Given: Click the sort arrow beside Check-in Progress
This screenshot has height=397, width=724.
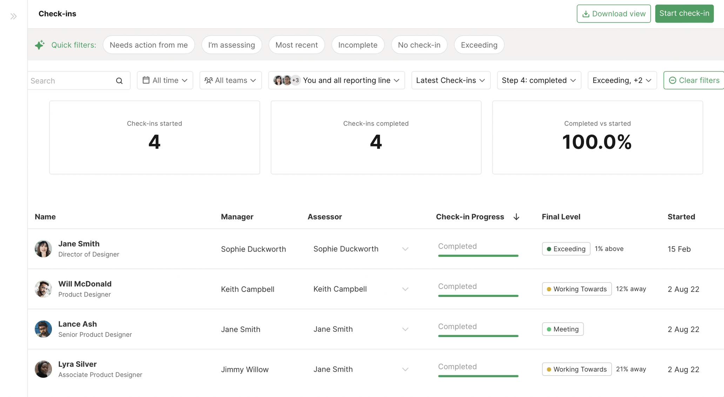Looking at the screenshot, I should [x=516, y=217].
